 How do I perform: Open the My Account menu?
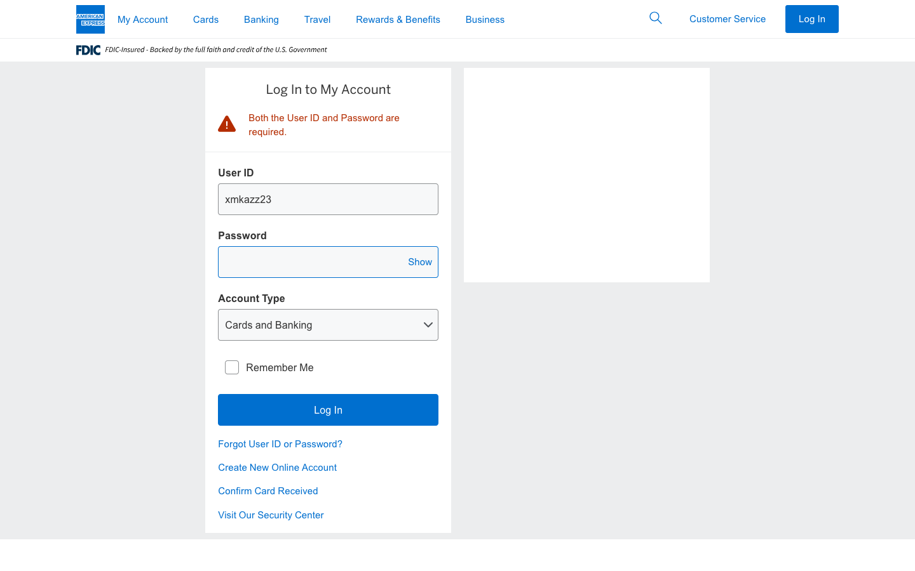coord(142,20)
